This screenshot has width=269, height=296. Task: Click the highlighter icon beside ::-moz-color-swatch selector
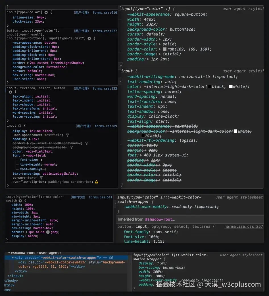tap(20, 201)
